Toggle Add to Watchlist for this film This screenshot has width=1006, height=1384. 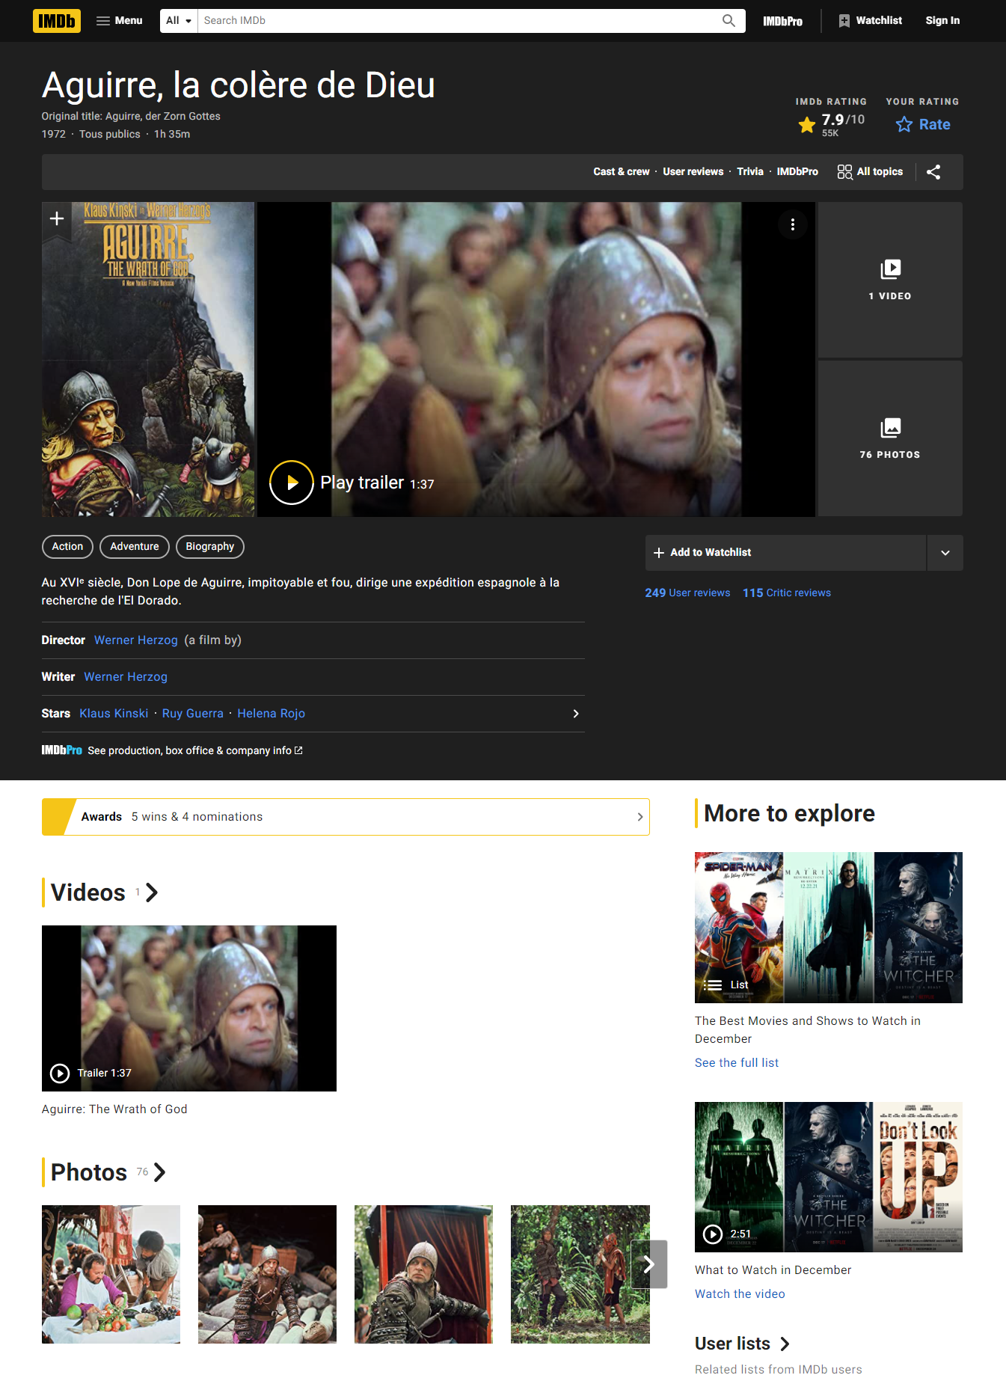[785, 553]
